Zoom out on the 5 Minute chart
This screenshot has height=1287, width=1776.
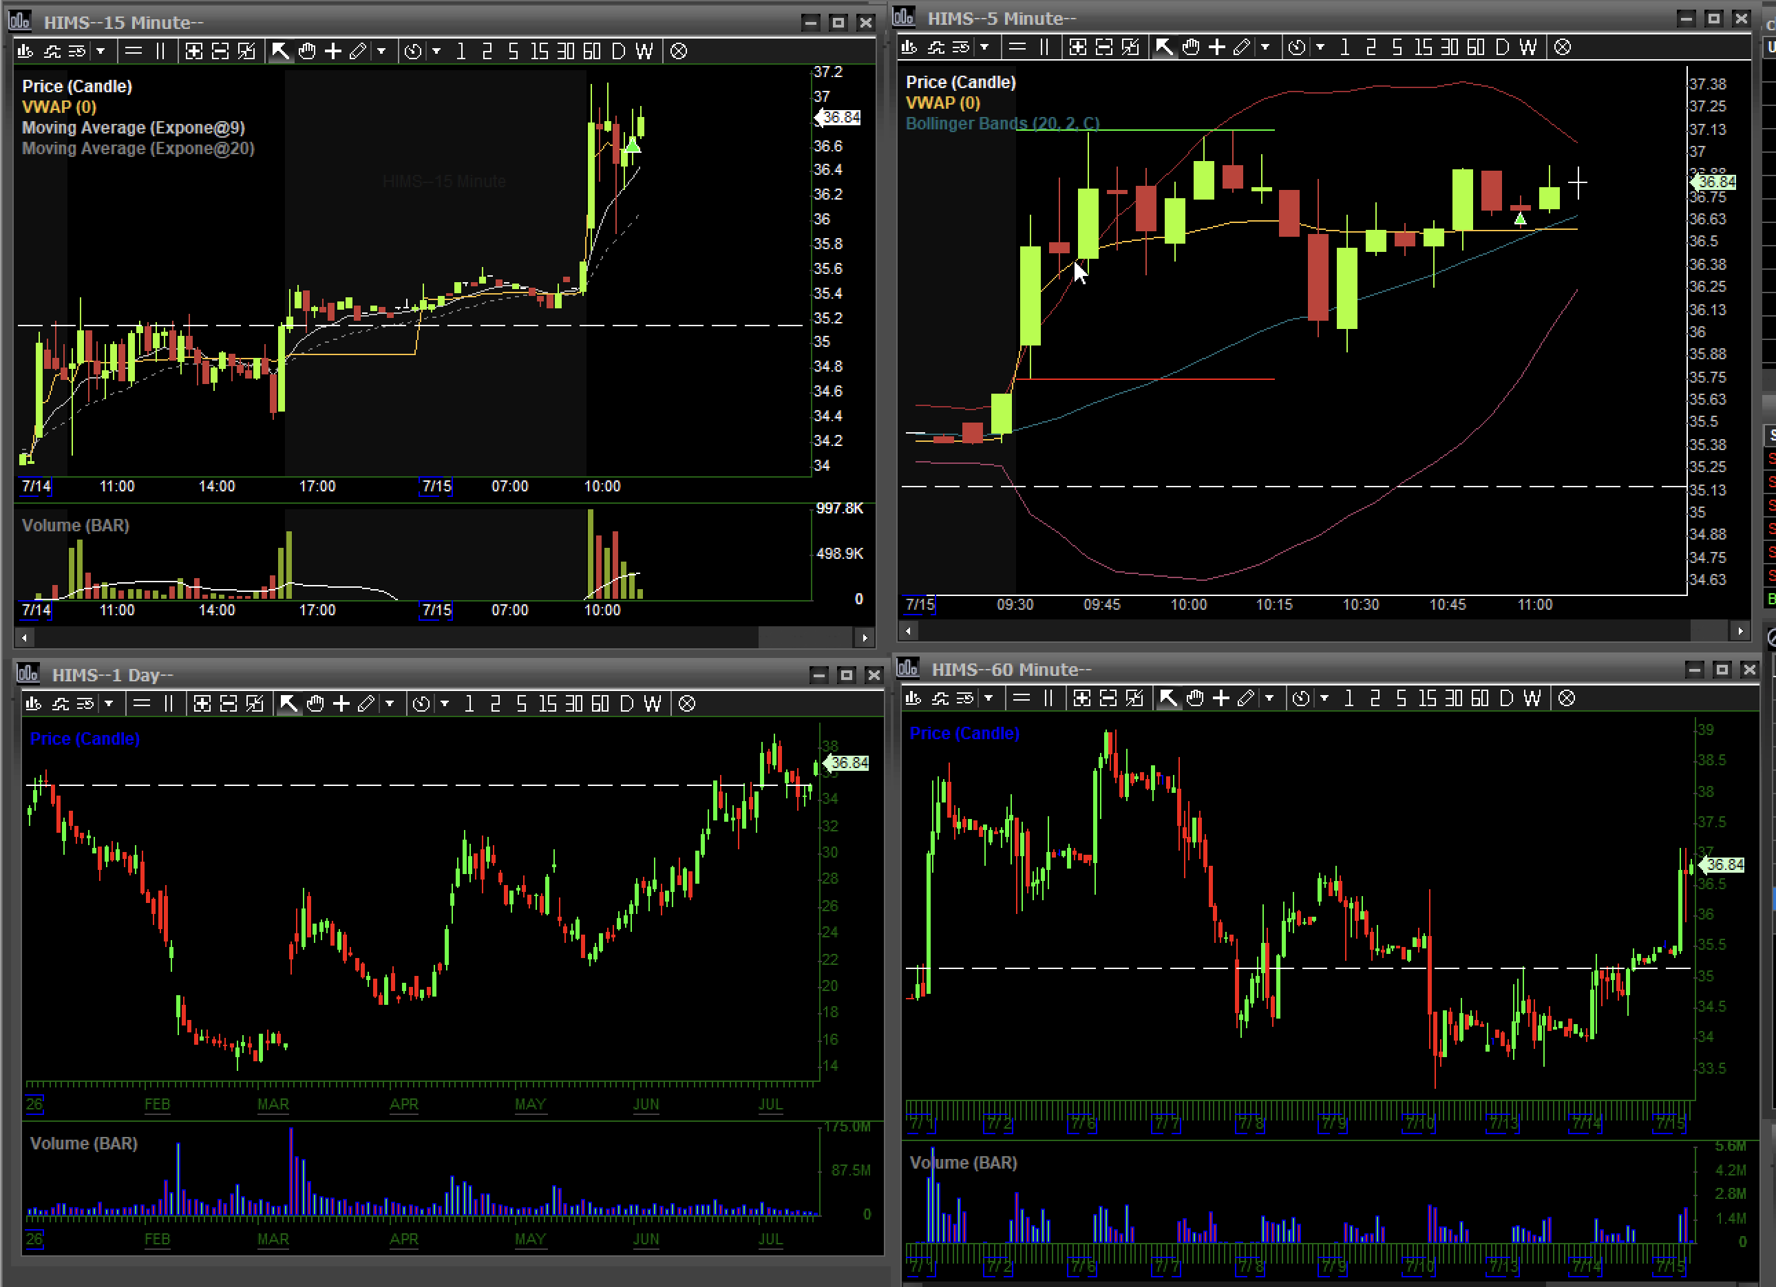(1105, 47)
